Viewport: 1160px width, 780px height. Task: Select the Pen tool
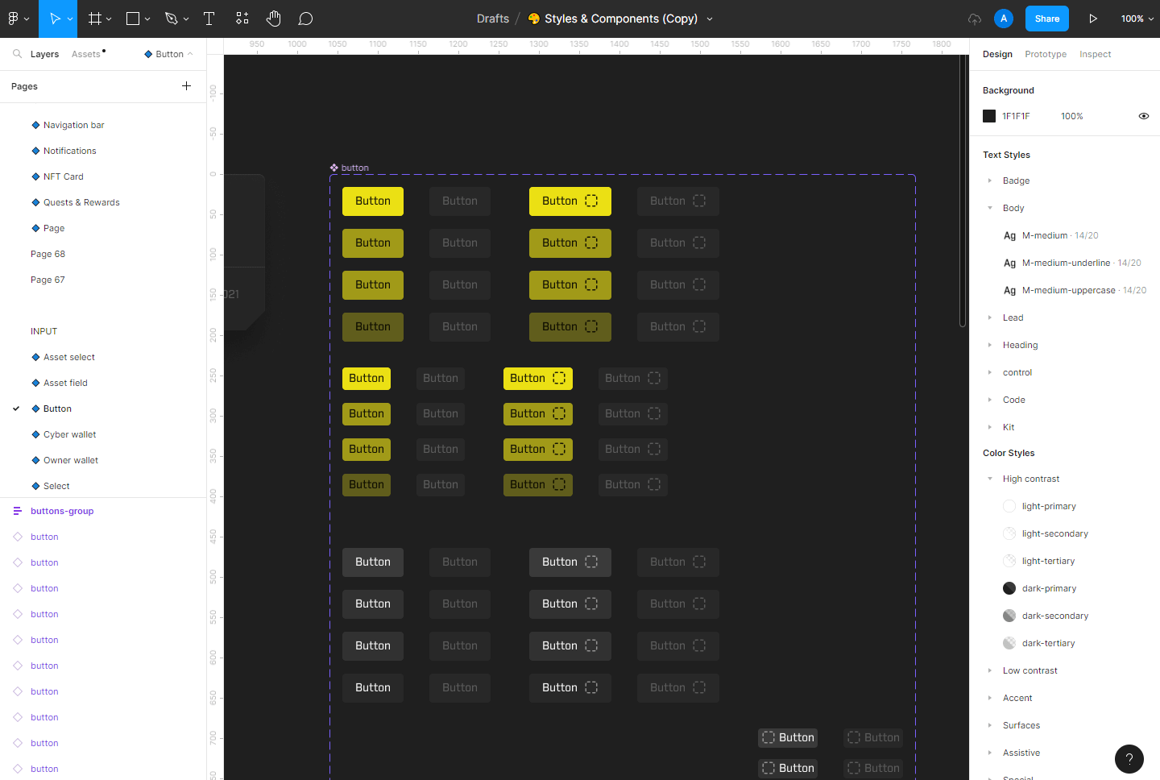coord(171,19)
